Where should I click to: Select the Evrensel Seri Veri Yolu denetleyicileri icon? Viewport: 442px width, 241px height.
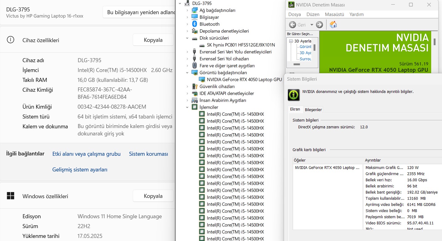click(x=194, y=52)
